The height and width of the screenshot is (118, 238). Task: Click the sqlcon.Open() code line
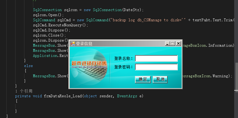48,15
